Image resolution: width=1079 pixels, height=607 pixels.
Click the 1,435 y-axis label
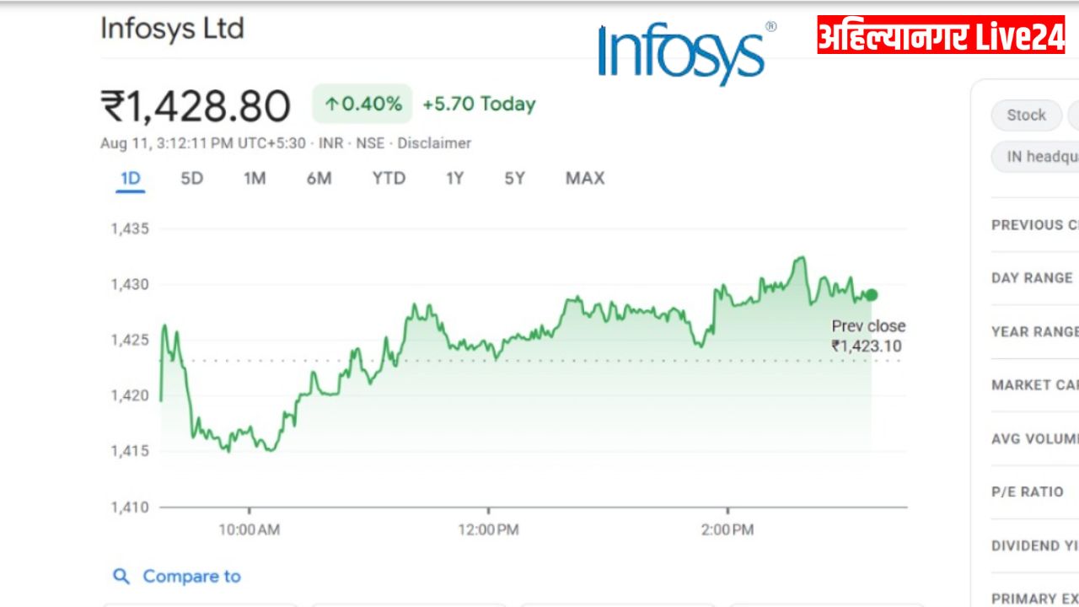(x=130, y=228)
